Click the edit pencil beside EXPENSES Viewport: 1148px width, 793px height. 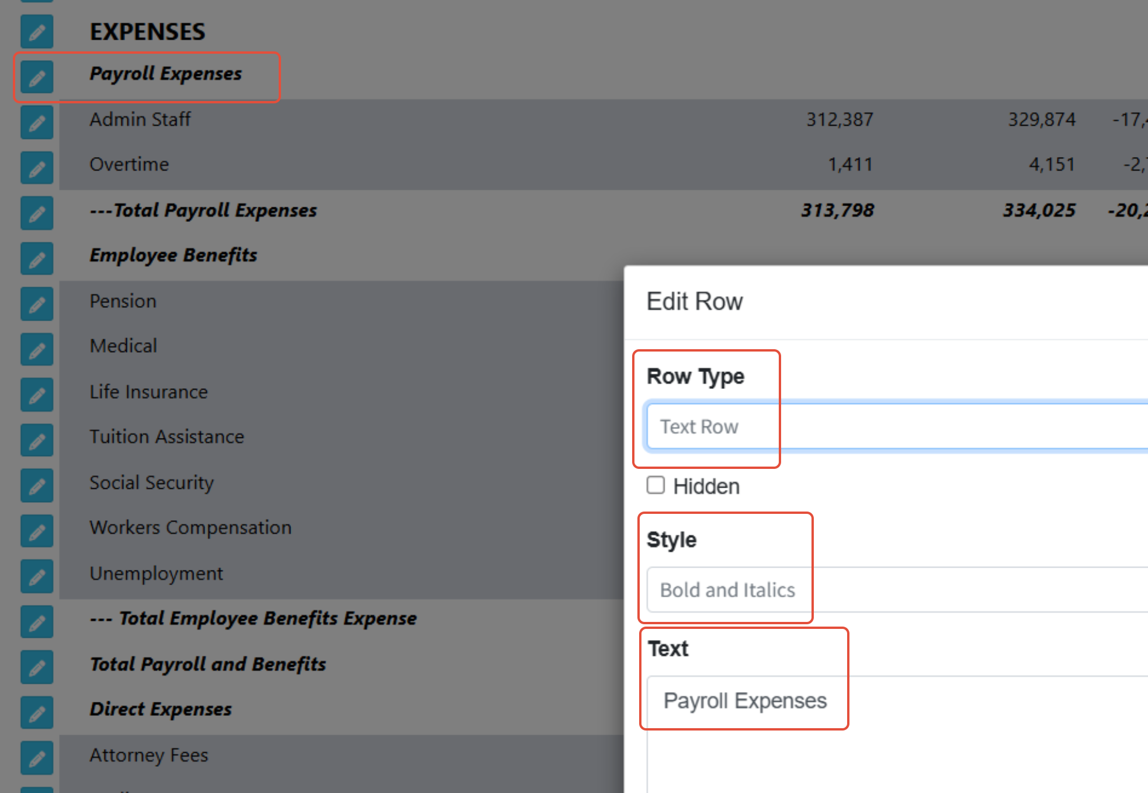pyautogui.click(x=37, y=32)
